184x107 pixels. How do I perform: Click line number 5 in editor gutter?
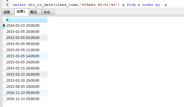point(8,5)
